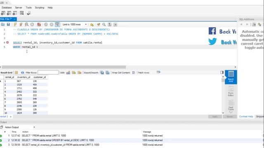
Task: Open the Scripting menu
Action: tap(40, 7)
